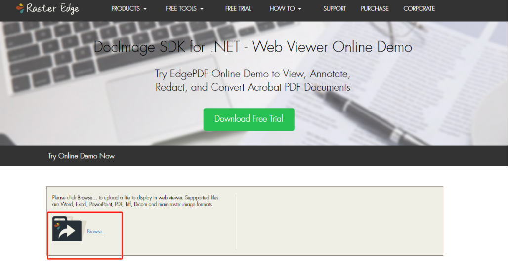
Task: Expand the FREE TOOLS menu
Action: point(184,9)
